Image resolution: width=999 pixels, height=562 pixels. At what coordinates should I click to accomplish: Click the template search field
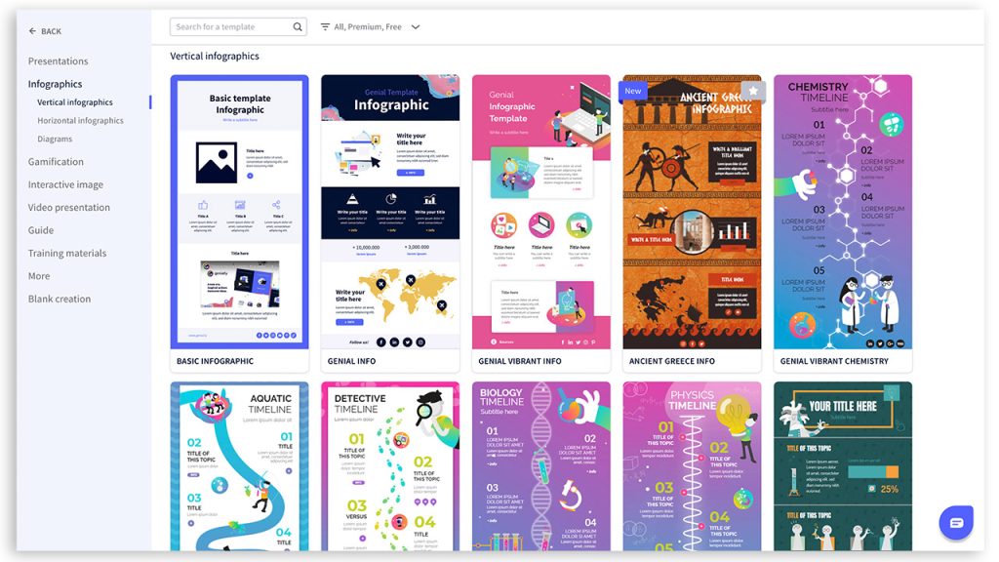(x=238, y=26)
